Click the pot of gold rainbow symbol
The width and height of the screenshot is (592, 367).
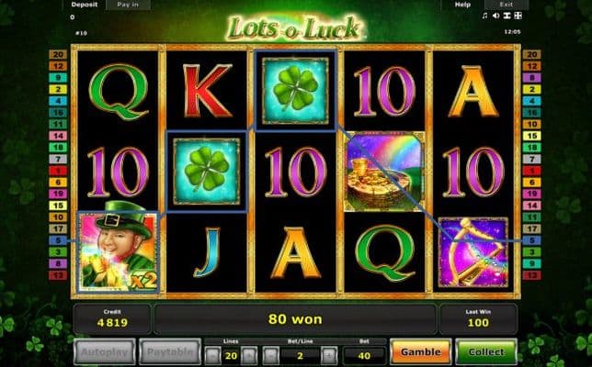pos(384,171)
